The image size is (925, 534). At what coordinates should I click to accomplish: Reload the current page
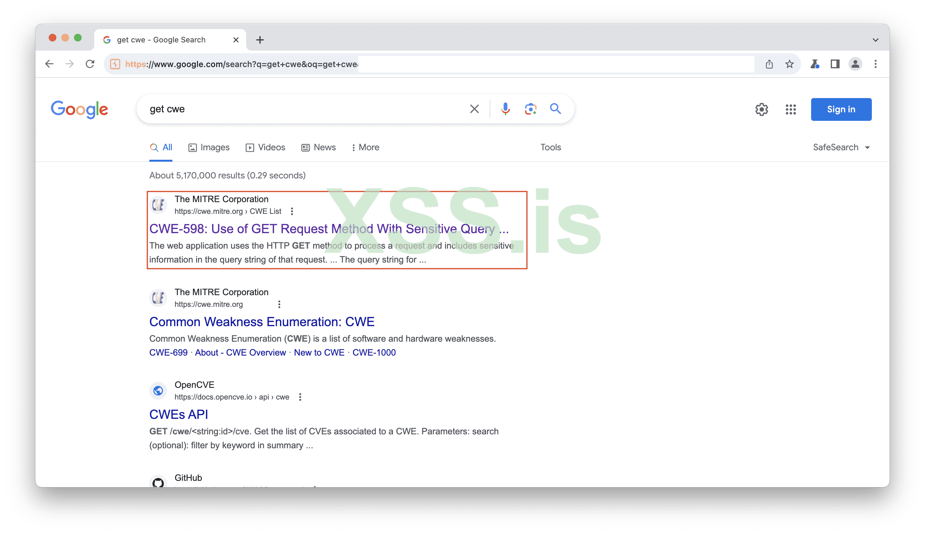[90, 64]
